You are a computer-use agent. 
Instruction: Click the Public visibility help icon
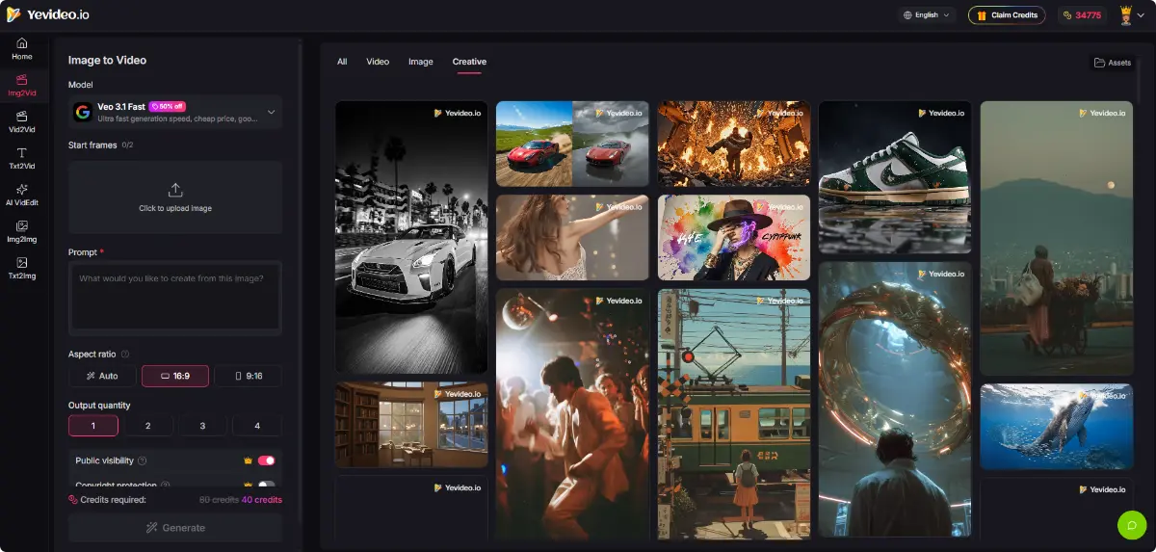tap(143, 460)
